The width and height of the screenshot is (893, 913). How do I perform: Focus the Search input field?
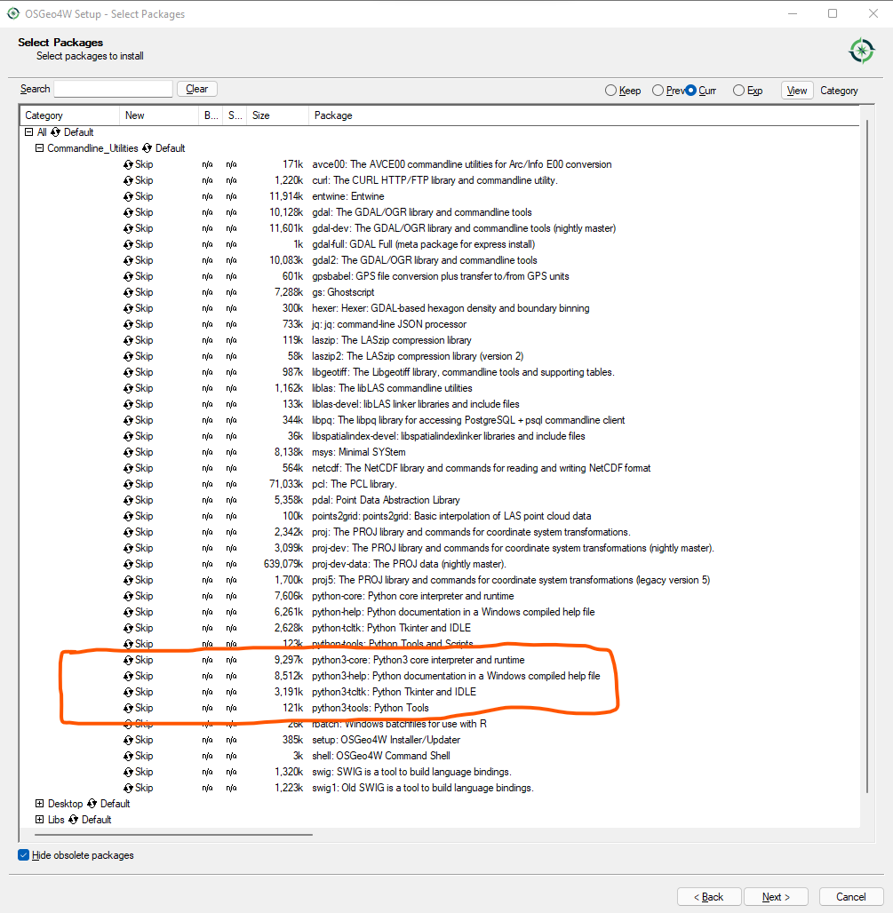113,89
